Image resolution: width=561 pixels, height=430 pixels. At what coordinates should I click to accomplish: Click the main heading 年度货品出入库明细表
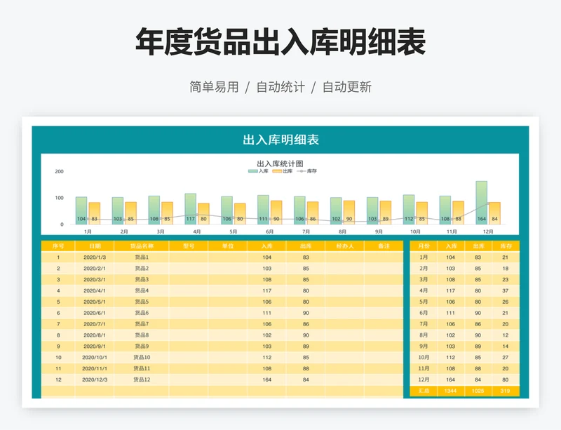pos(280,43)
